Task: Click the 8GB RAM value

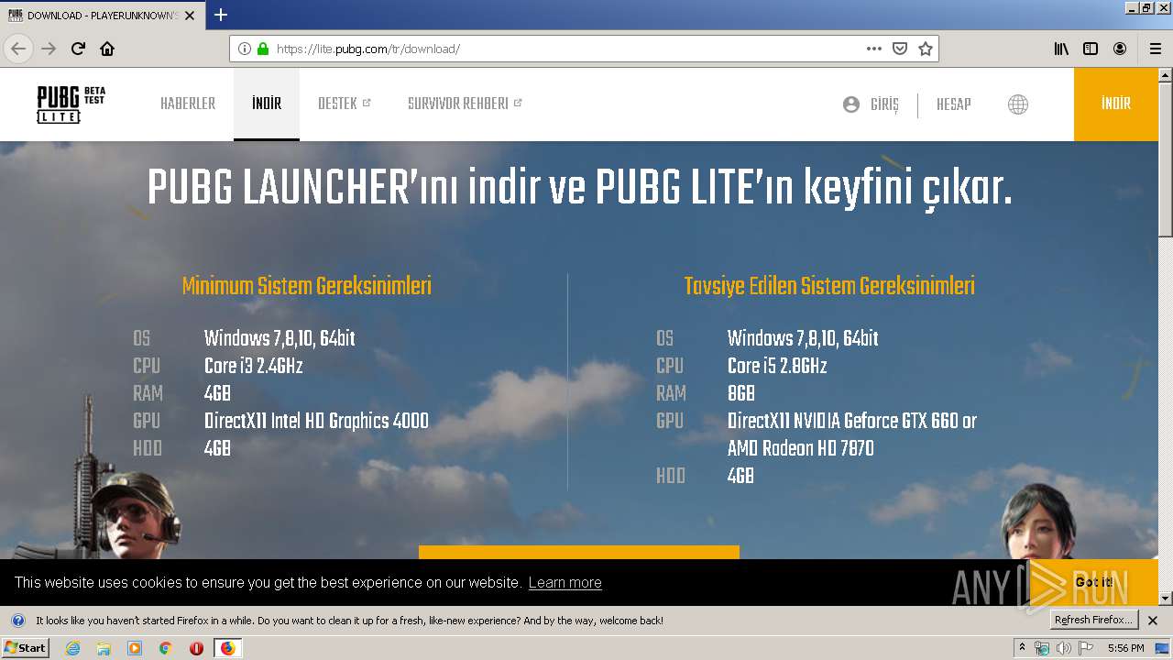Action: [x=740, y=393]
